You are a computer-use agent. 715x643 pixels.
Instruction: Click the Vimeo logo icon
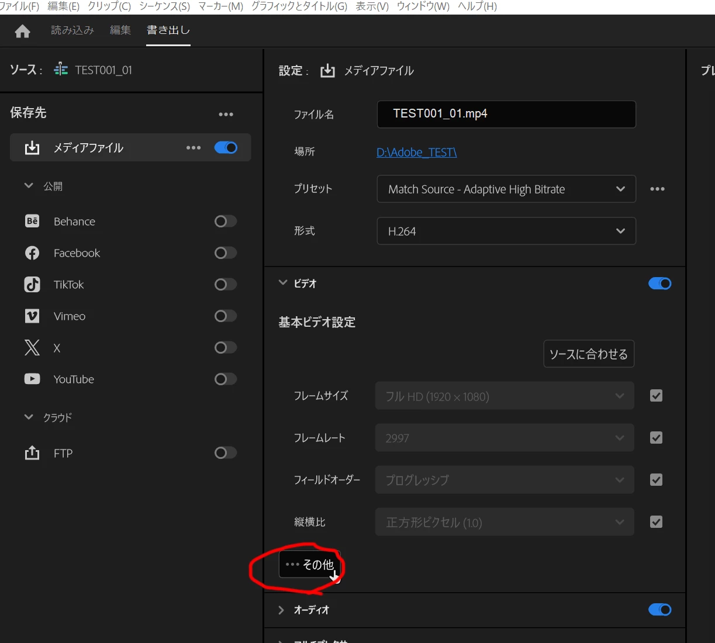[x=32, y=316]
